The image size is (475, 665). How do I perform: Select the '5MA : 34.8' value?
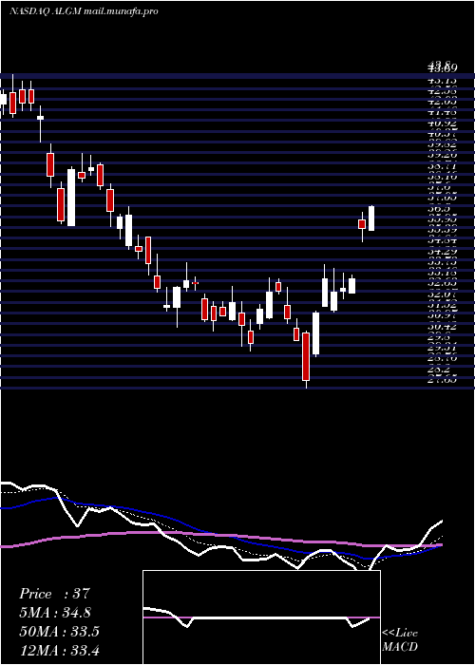coord(55,613)
